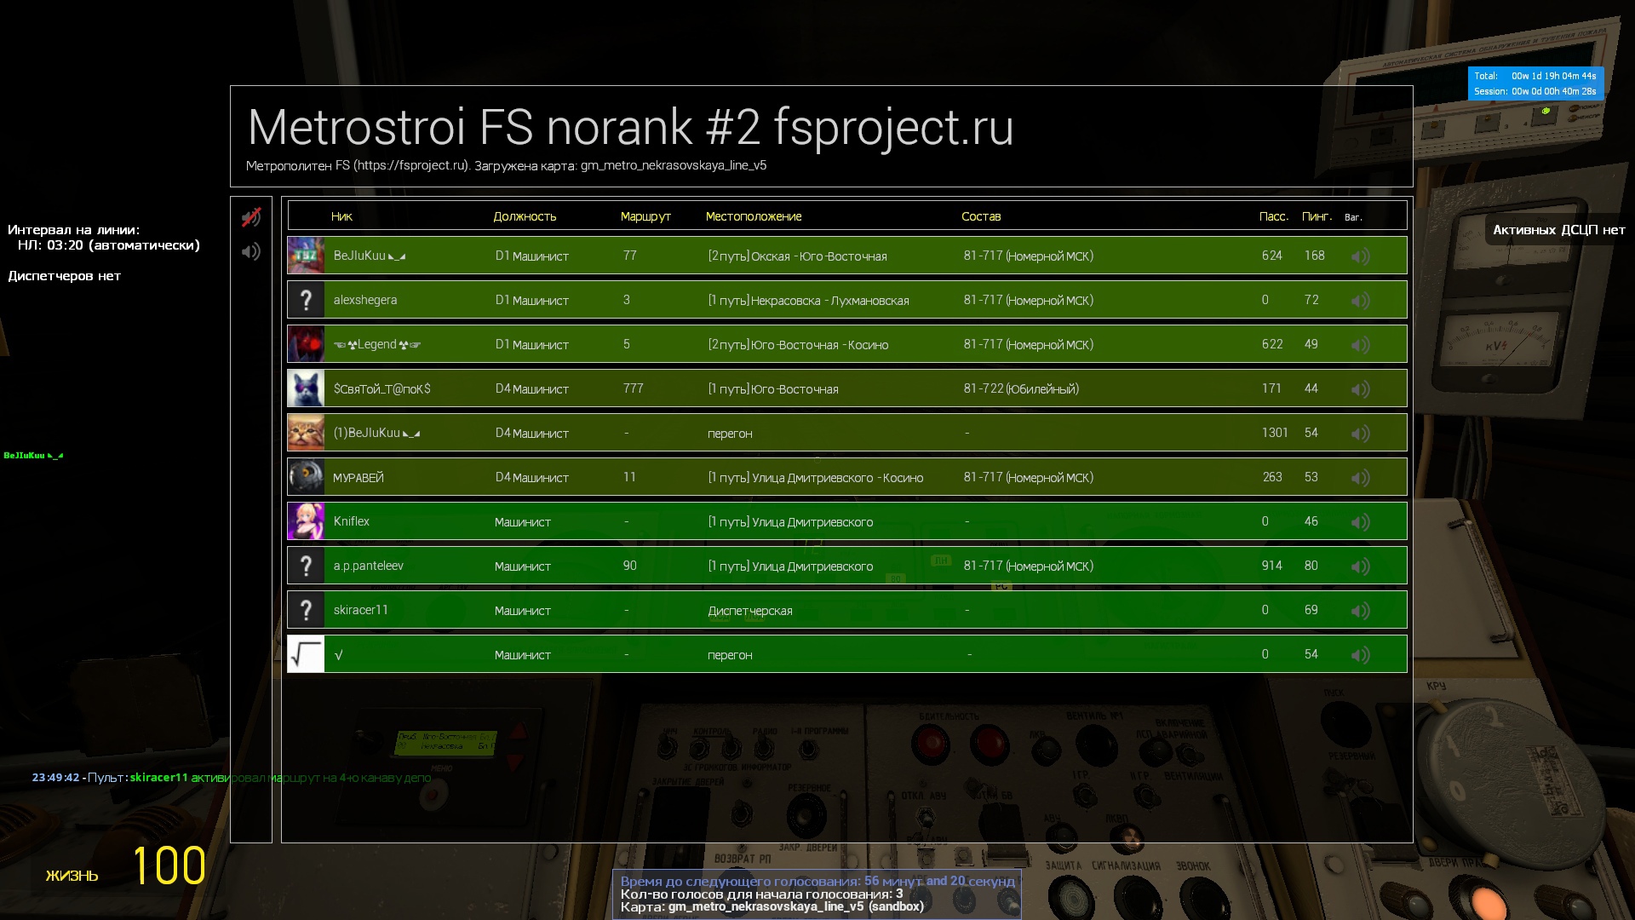Click the Местоположение column header
The height and width of the screenshot is (920, 1635).
click(753, 216)
